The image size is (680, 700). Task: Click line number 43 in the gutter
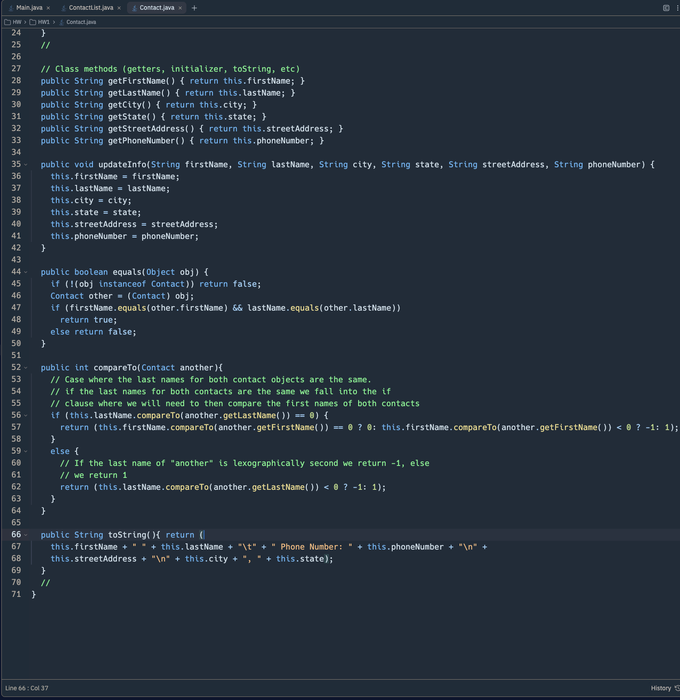coord(16,260)
